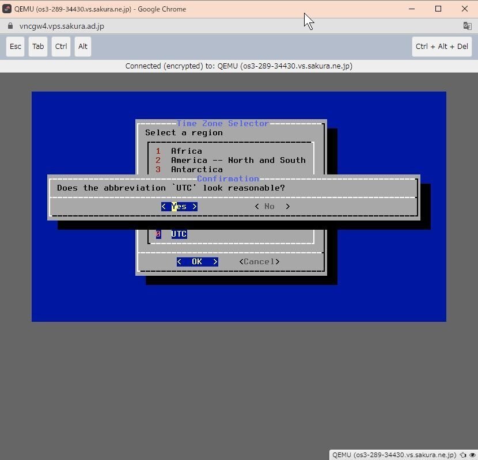Screen dimensions: 478x460
Task: Click Cancel in Time Zone Selector
Action: (259, 262)
